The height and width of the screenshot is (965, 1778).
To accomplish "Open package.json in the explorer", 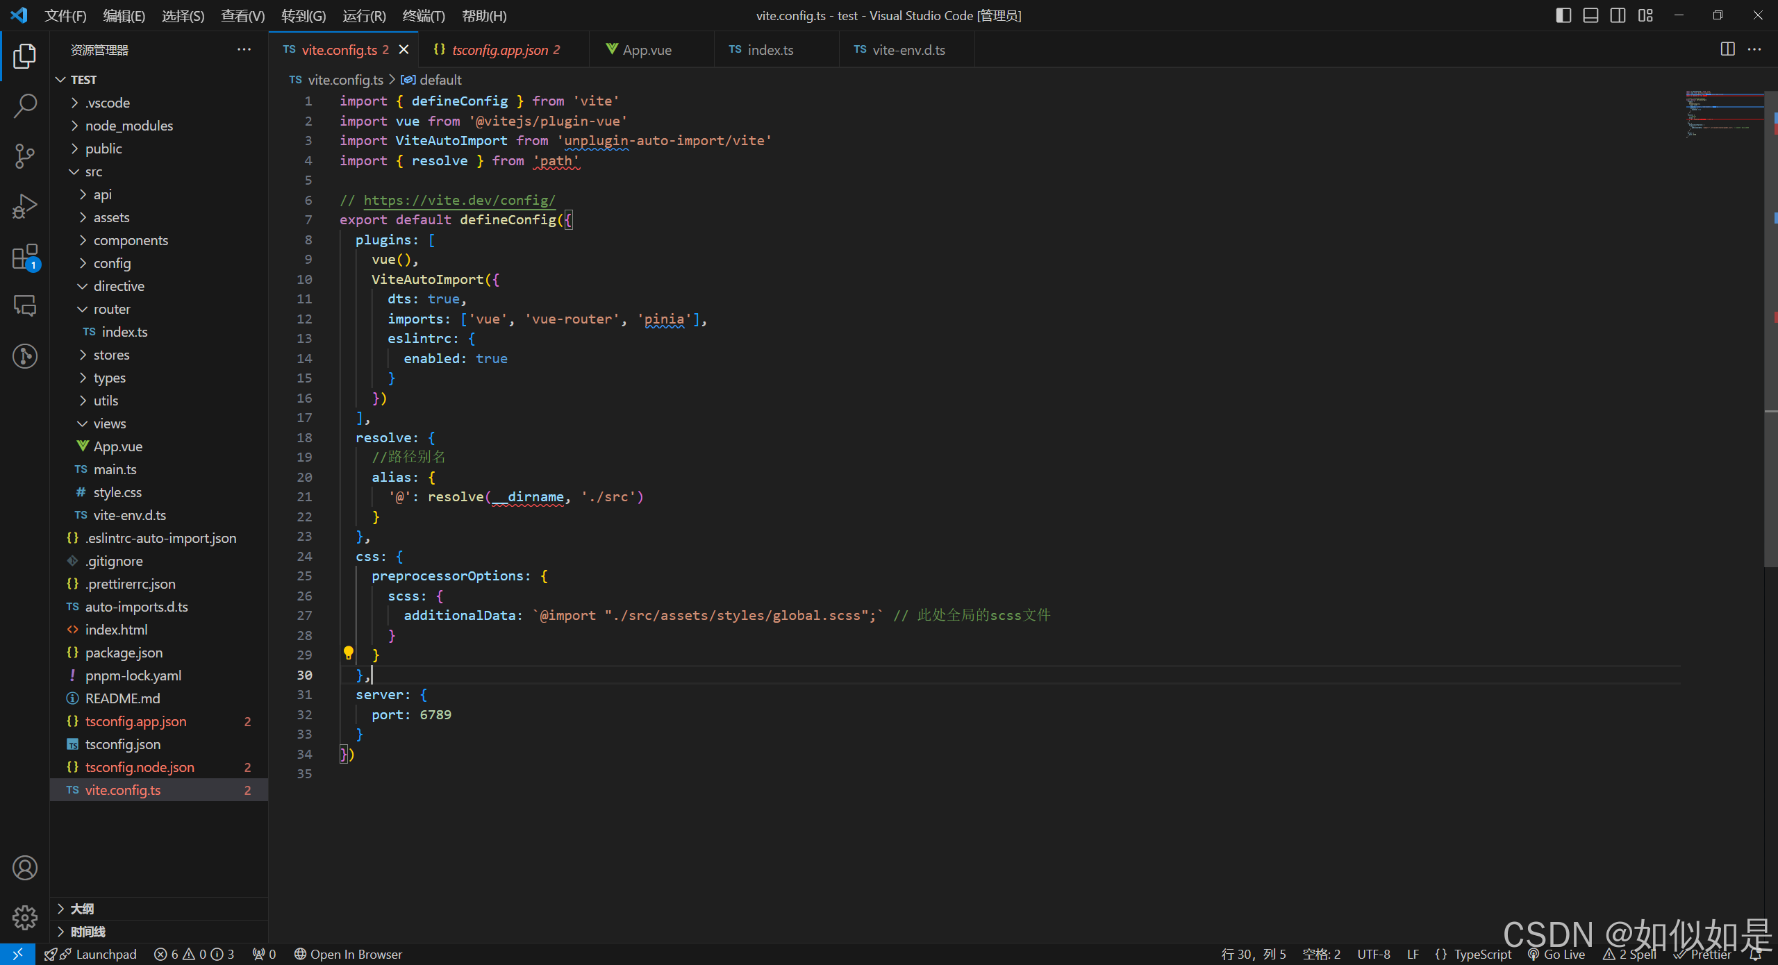I will pos(124,653).
